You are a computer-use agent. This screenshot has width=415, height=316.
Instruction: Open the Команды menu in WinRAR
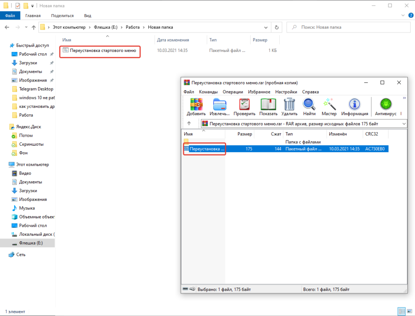pos(208,92)
